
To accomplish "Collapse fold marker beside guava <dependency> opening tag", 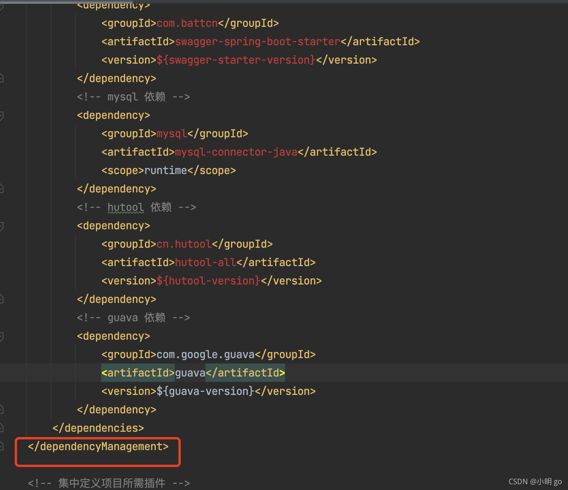I will click(x=2, y=336).
